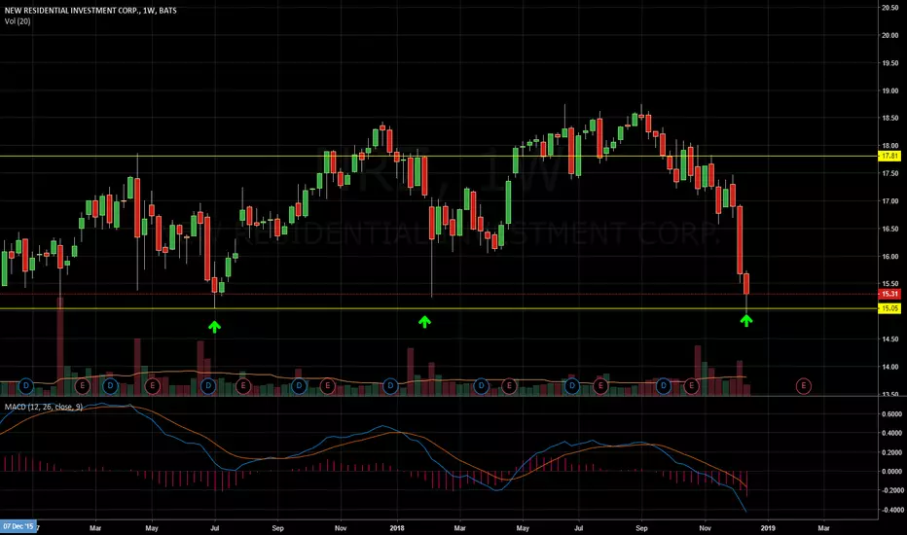Screen dimensions: 907x535
Task: Click the -0.4000 value on the MACD axis
Action: tap(892, 510)
